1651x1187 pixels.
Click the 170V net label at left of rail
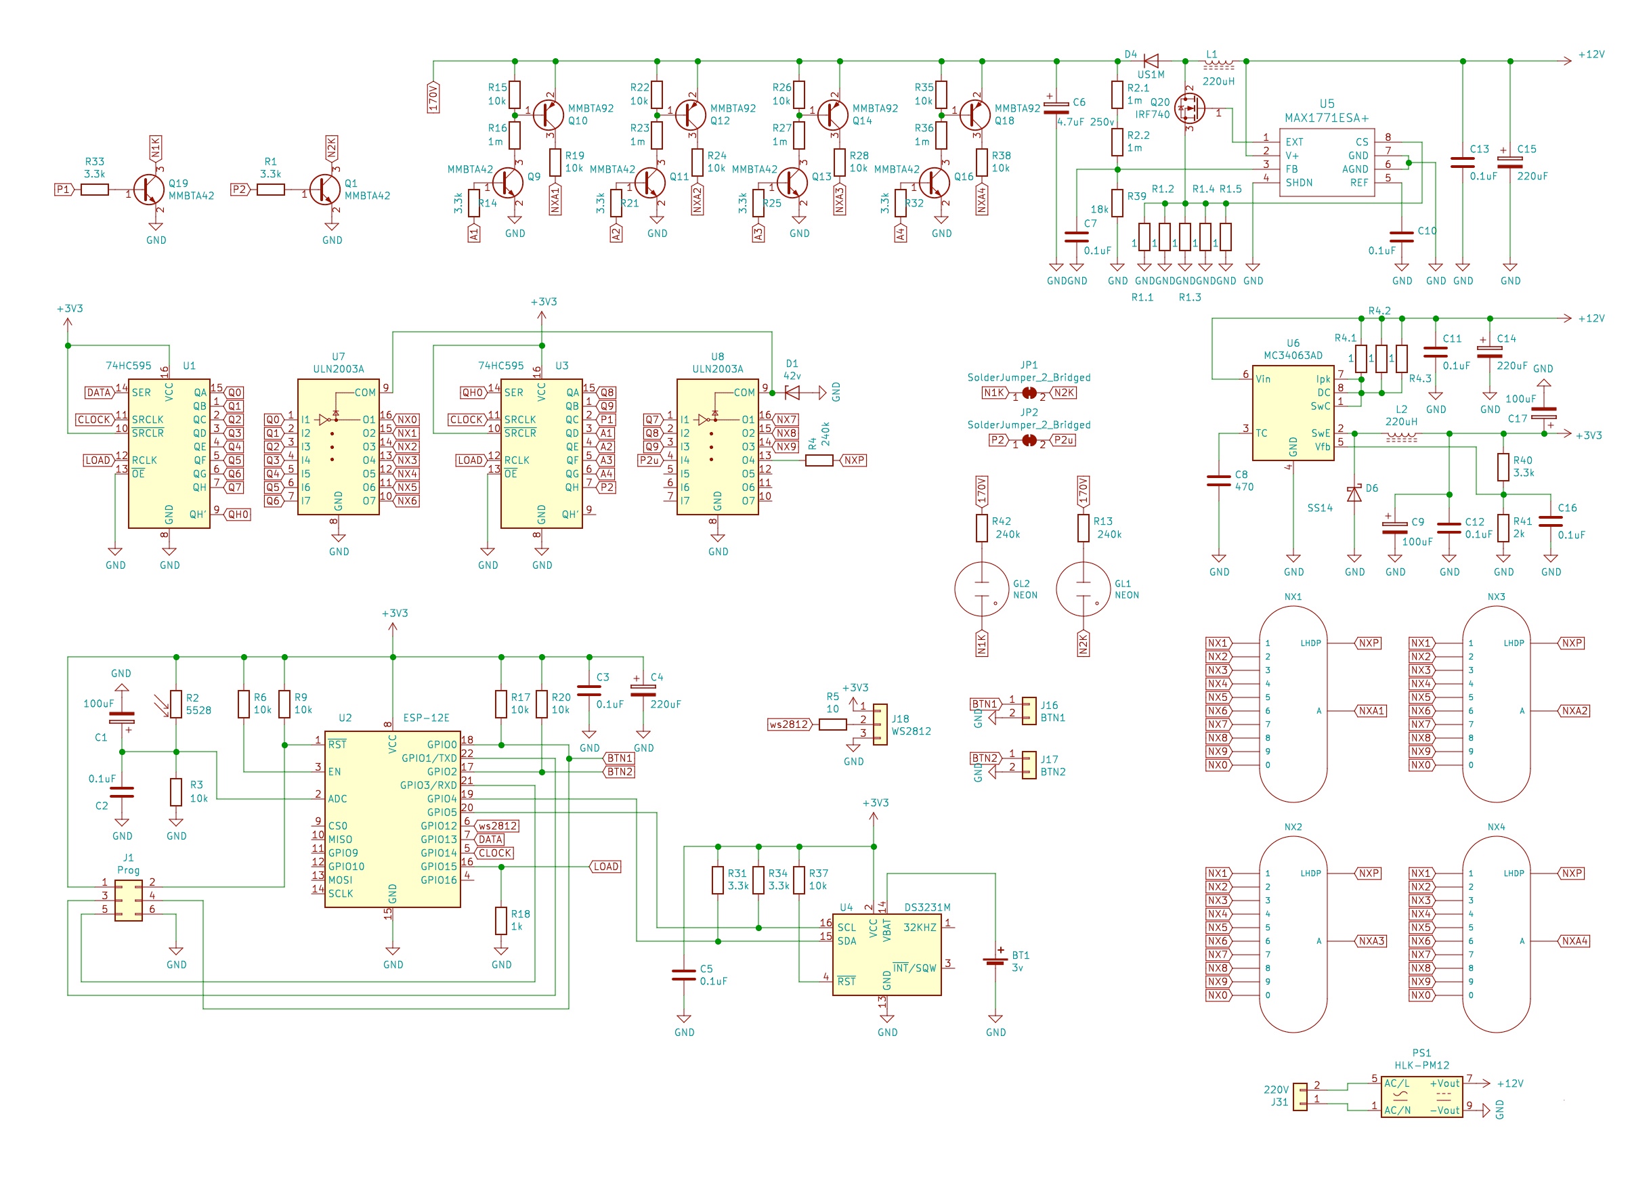click(x=433, y=97)
